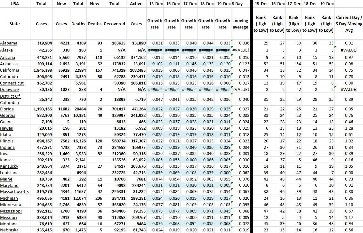The height and width of the screenshot is (233, 363).
Task: Click the Louisiana state link
Action: (x=9, y=173)
